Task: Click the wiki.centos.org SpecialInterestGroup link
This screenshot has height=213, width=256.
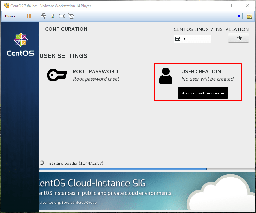Action: (x=68, y=203)
